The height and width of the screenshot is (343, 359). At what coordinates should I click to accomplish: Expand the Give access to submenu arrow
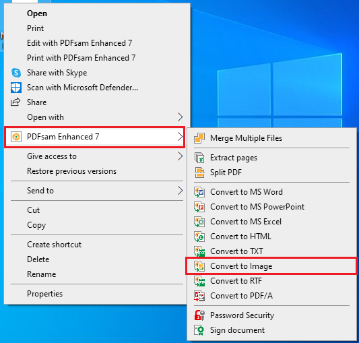[x=181, y=156]
